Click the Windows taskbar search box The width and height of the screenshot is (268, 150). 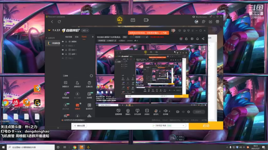(31, 147)
